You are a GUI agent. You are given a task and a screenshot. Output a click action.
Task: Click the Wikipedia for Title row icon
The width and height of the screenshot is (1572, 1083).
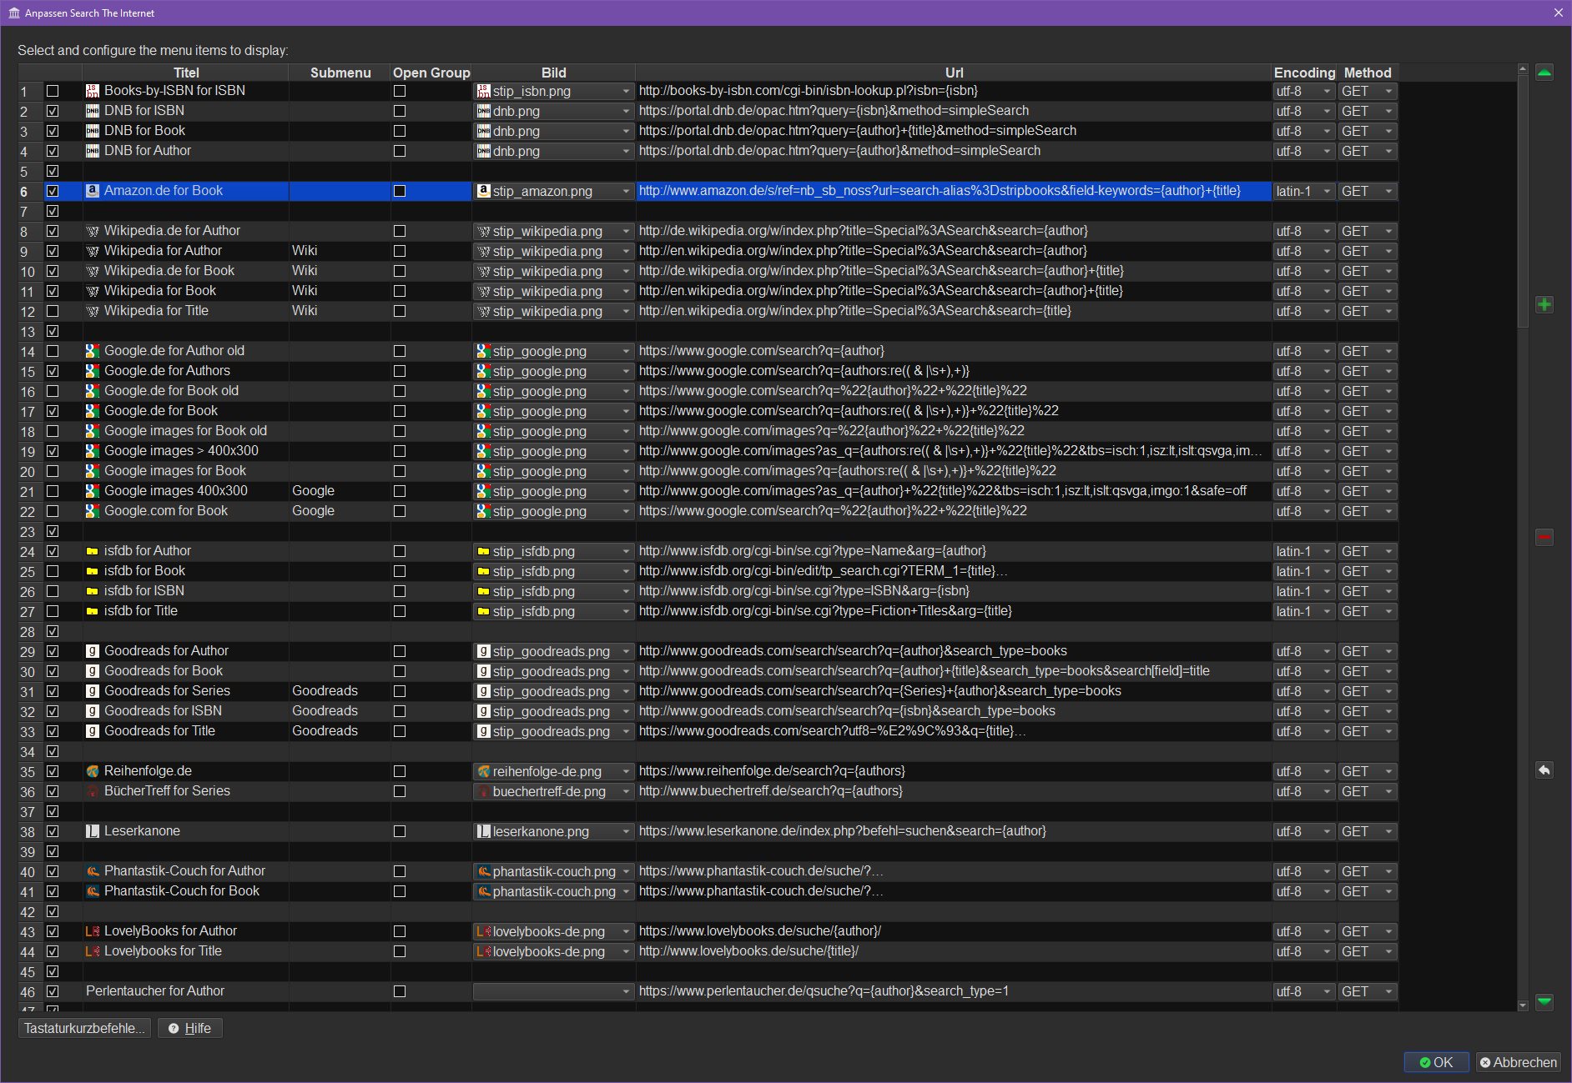(93, 311)
